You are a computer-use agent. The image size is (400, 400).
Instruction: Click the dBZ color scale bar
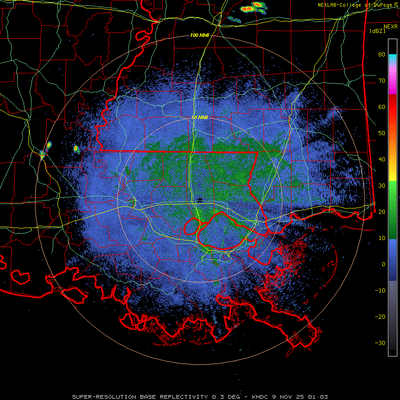[x=392, y=197]
